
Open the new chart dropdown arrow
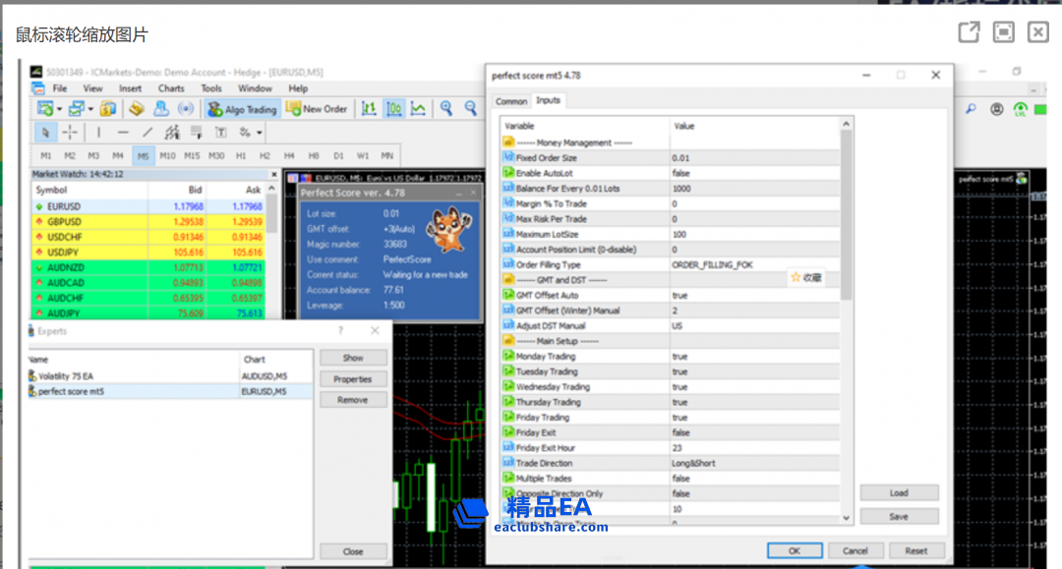pyautogui.click(x=59, y=109)
